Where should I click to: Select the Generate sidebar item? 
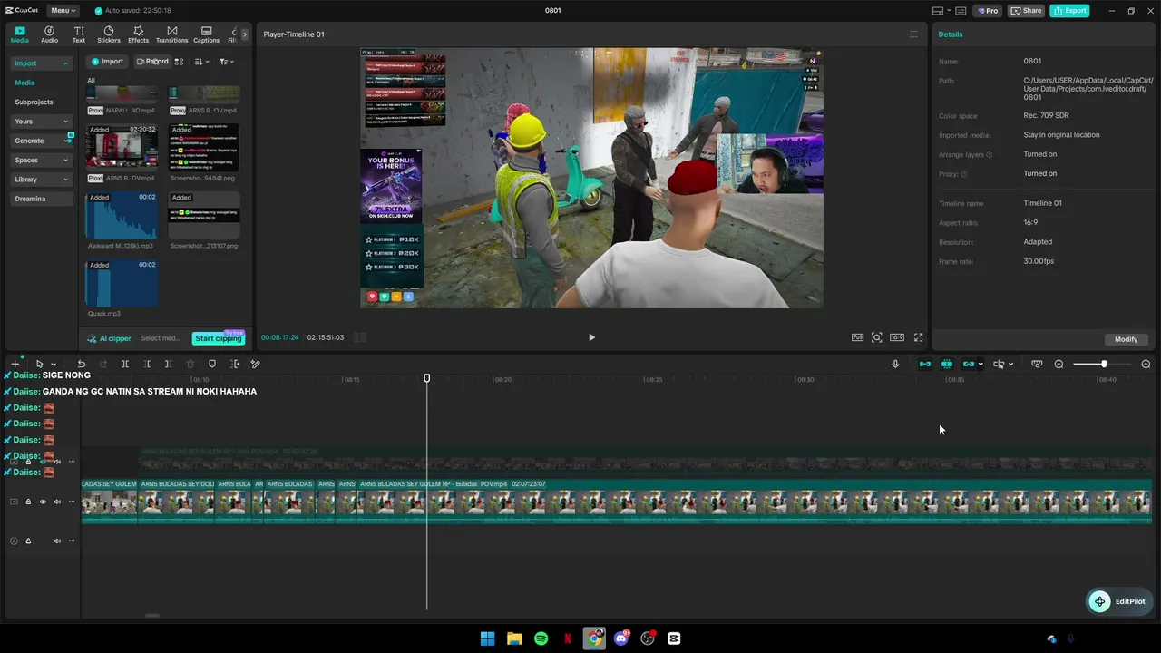(41, 141)
